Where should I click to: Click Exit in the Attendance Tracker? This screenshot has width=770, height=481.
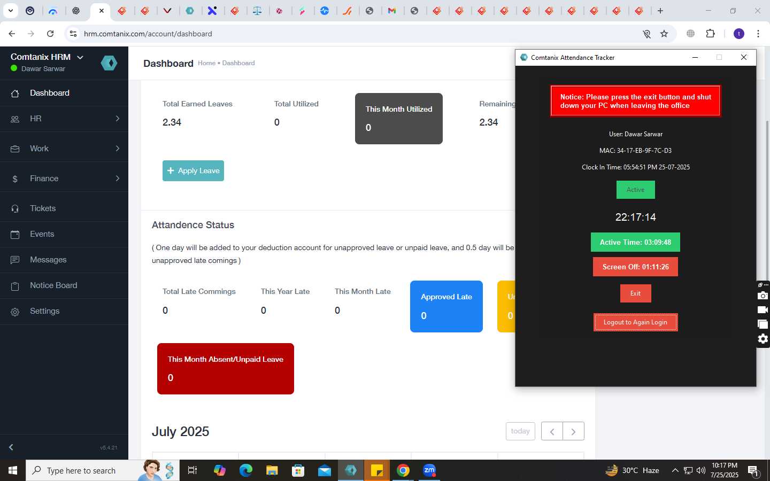[x=635, y=293]
